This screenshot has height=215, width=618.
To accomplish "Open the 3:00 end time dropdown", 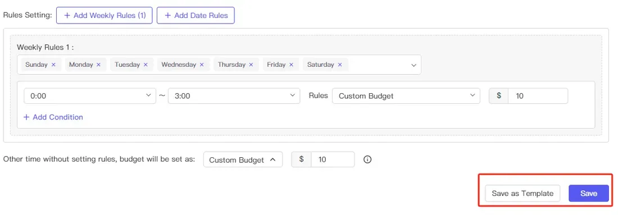I will click(x=234, y=95).
